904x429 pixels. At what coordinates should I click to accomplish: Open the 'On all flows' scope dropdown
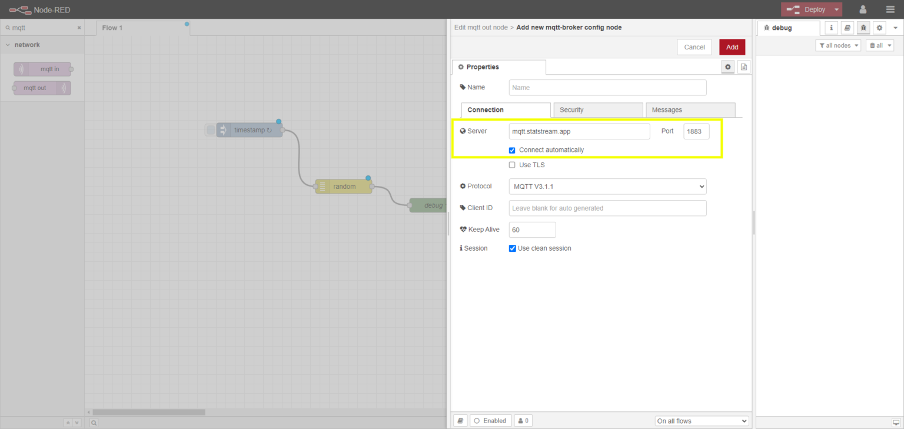[702, 421]
